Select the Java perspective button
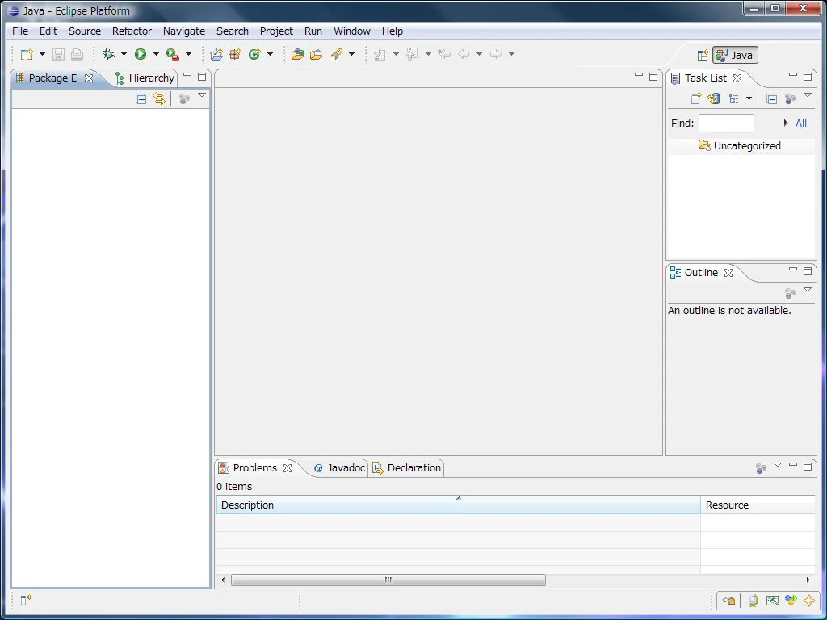The width and height of the screenshot is (827, 620). [735, 56]
